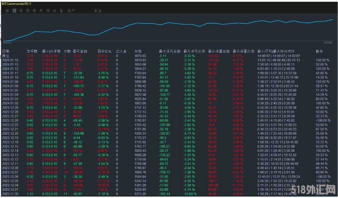Select the 2024.01.15 date row
Viewport: 338px width, 198px height.
point(10,64)
